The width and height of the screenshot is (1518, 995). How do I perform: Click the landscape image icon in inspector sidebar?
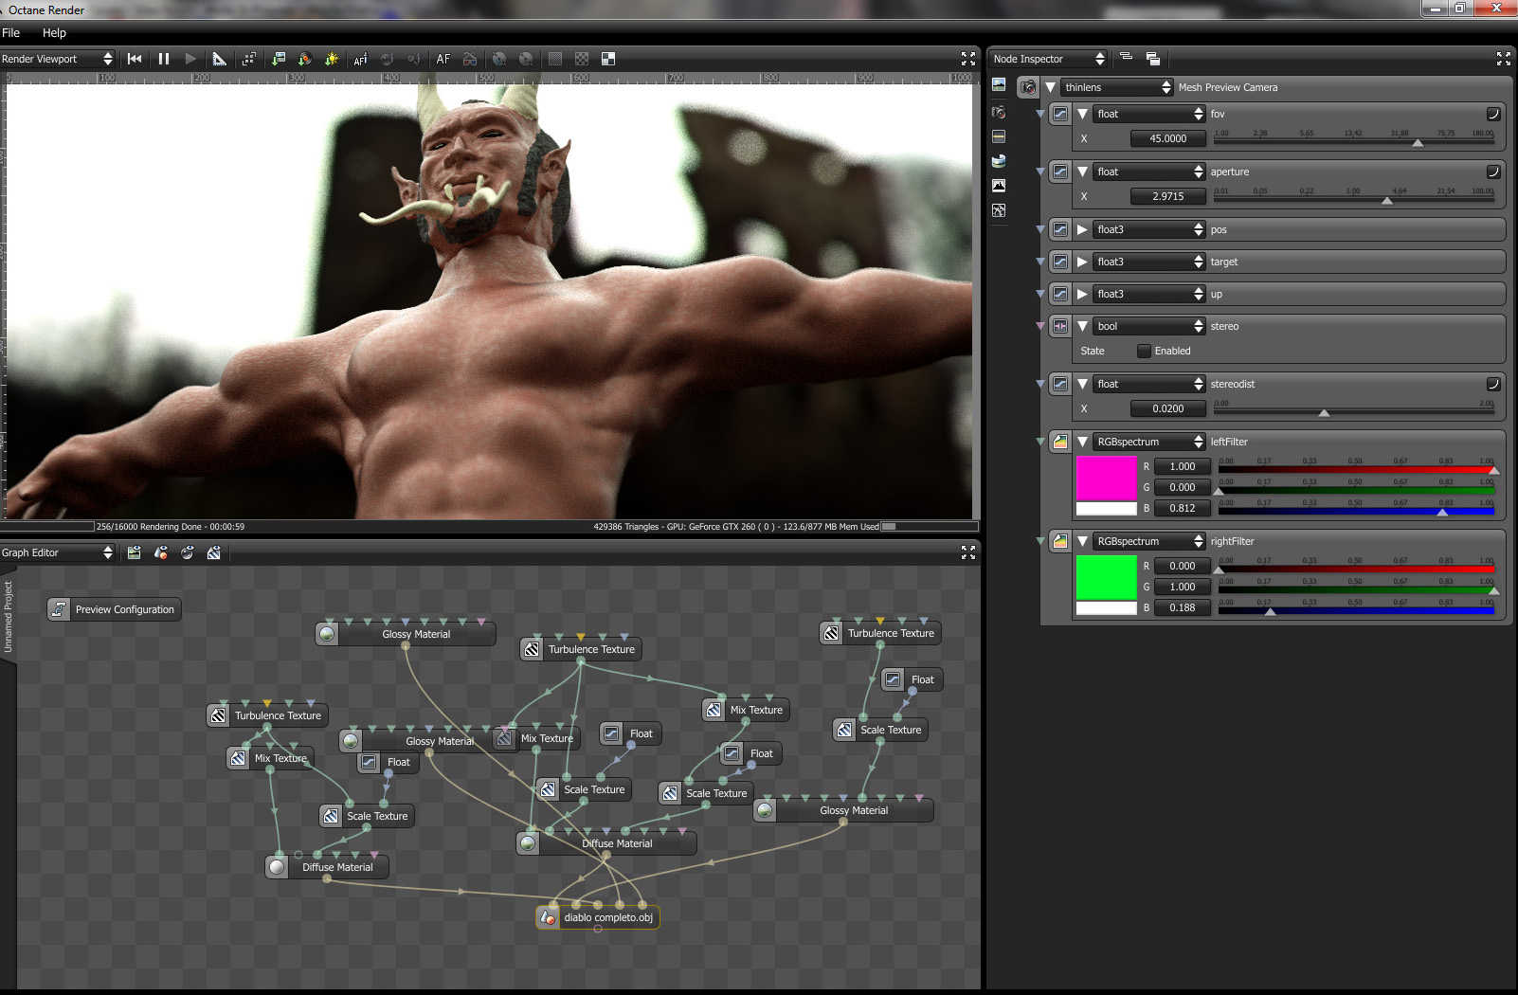pyautogui.click(x=999, y=85)
